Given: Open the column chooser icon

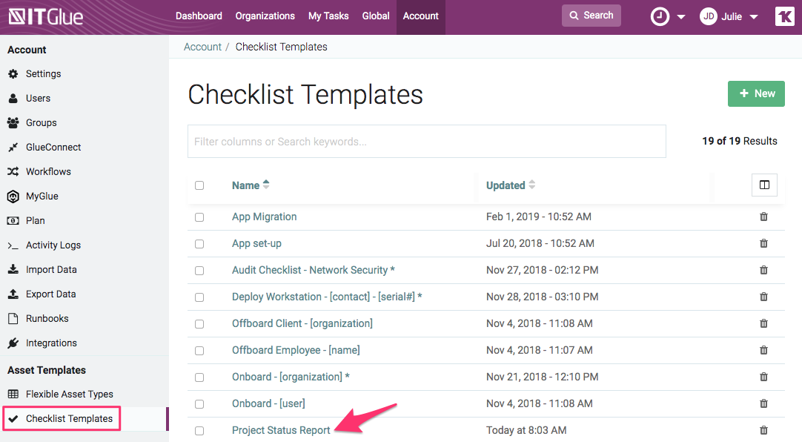Looking at the screenshot, I should [x=763, y=185].
